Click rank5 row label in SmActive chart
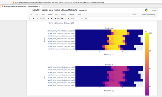162x97 pixels. (x=61, y=44)
